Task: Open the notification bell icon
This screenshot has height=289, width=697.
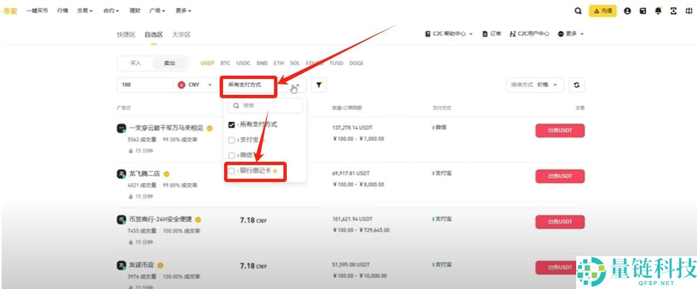Action: pyautogui.click(x=658, y=10)
